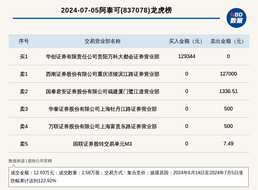Select the sell amount 500 in 卖4 row
Viewport: 258px width, 190px height.
click(228, 126)
